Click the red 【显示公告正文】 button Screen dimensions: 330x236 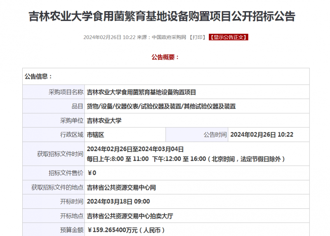tap(229, 37)
